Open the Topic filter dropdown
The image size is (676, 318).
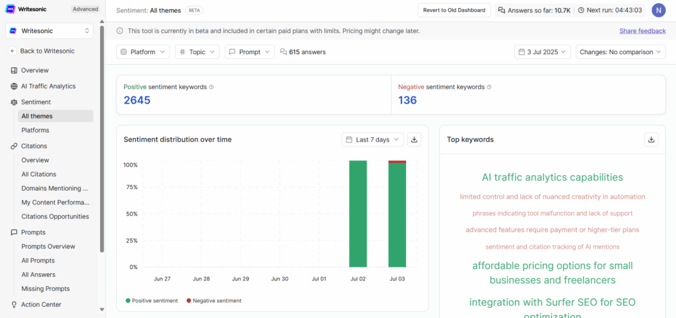coord(197,51)
